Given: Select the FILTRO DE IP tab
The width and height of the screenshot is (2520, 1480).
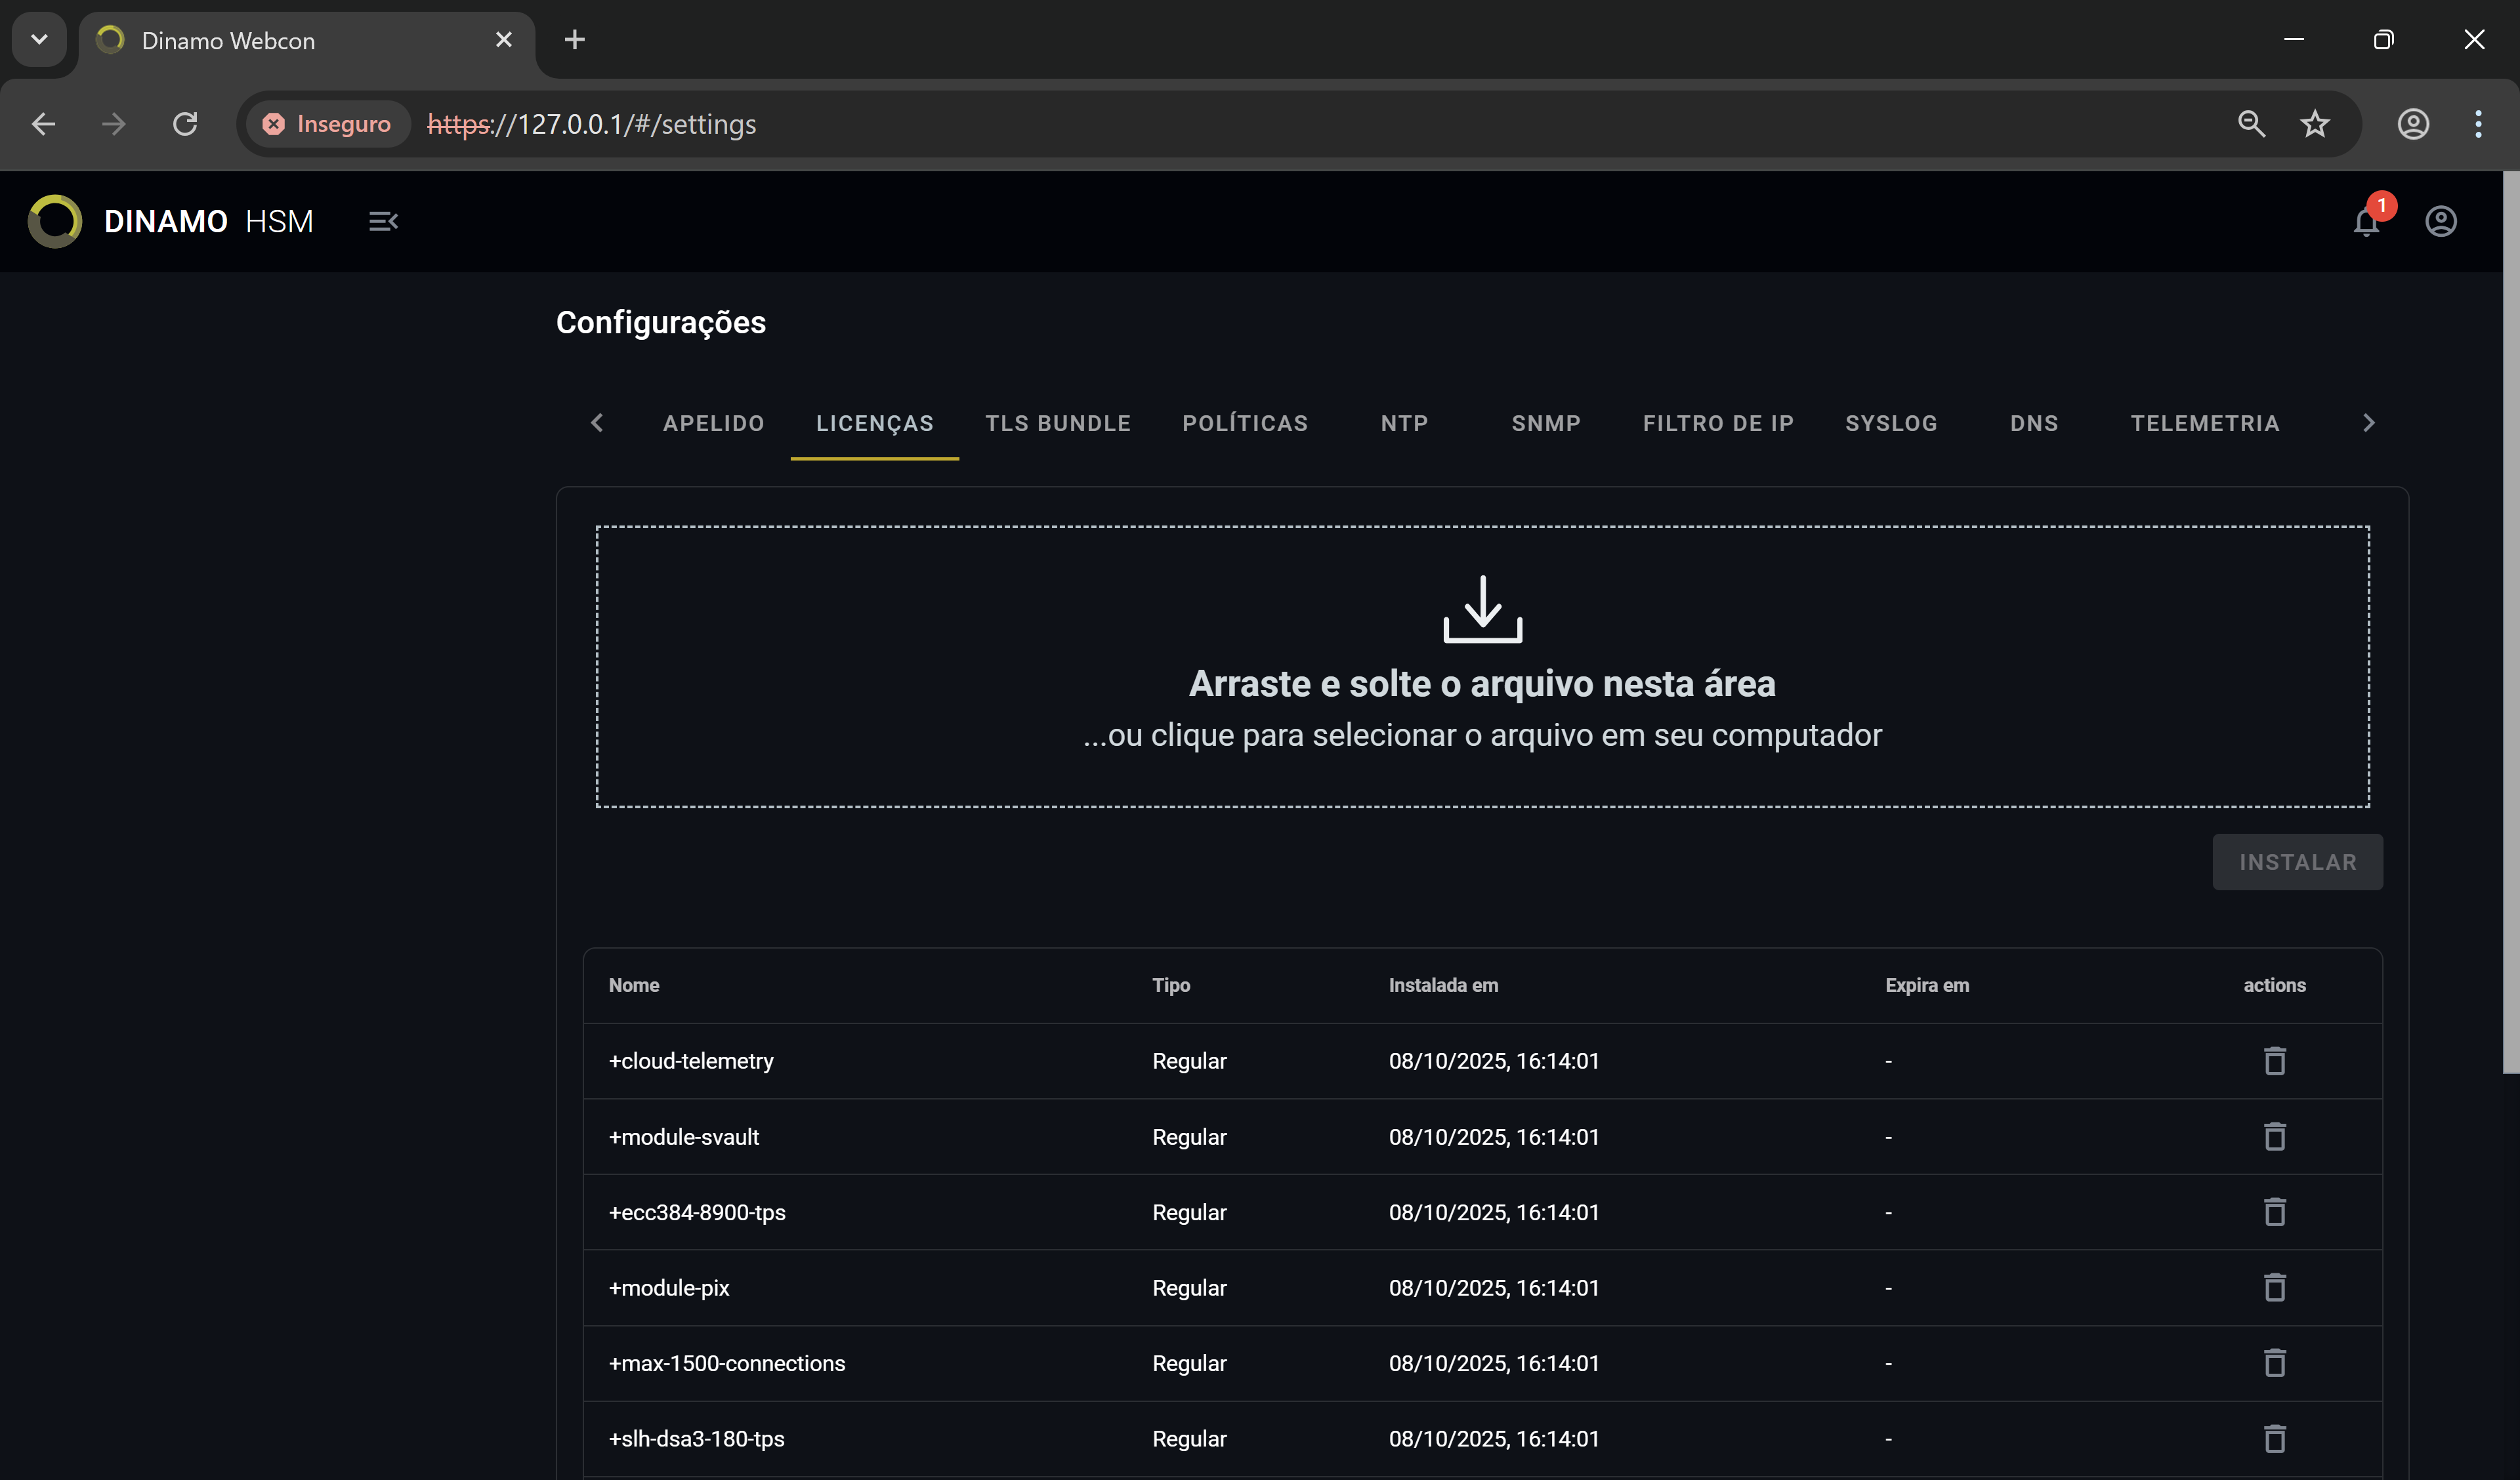Looking at the screenshot, I should [x=1717, y=423].
